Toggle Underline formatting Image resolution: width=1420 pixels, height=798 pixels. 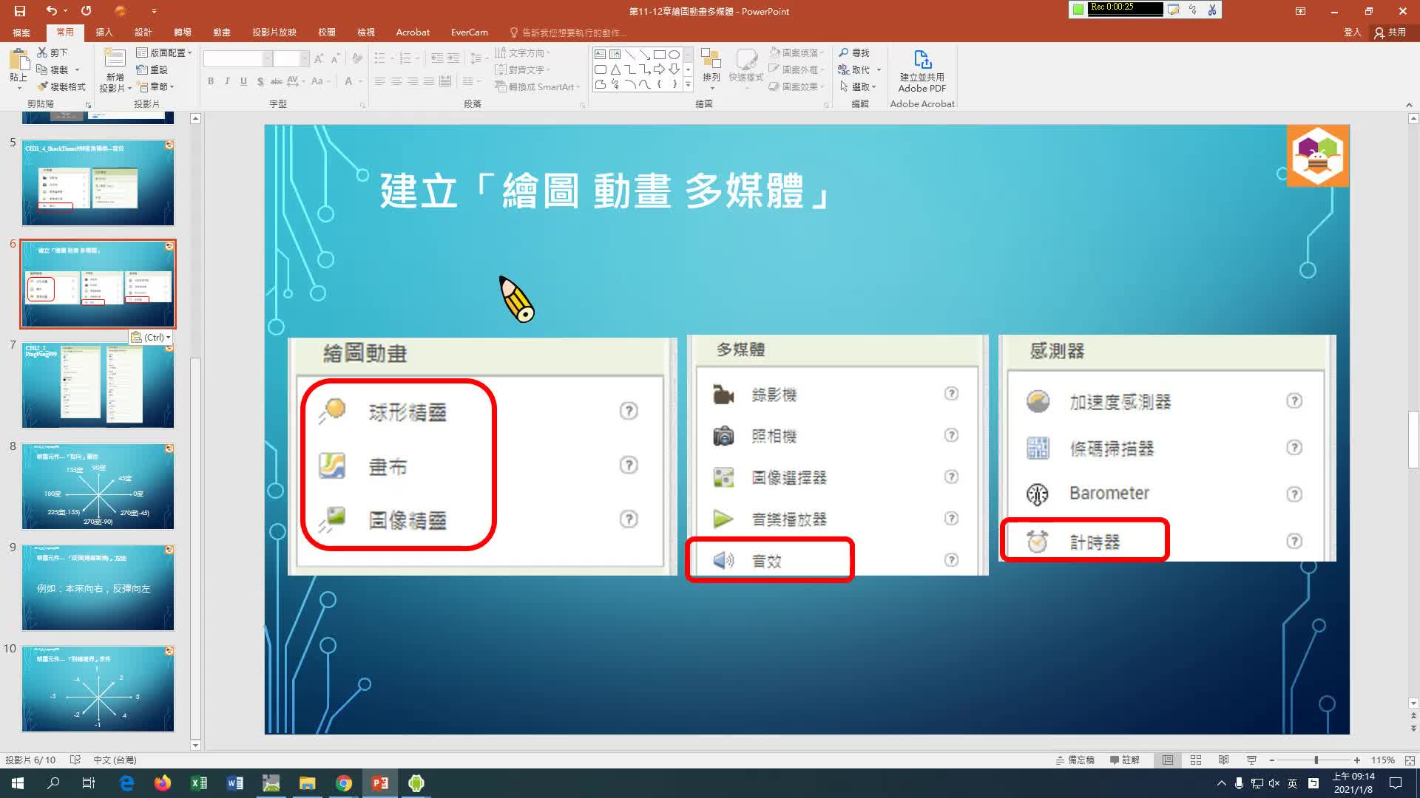243,81
